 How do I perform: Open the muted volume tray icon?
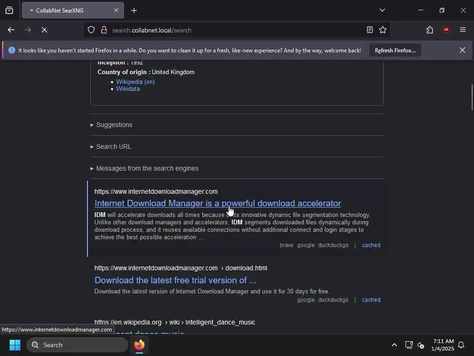[420, 345]
